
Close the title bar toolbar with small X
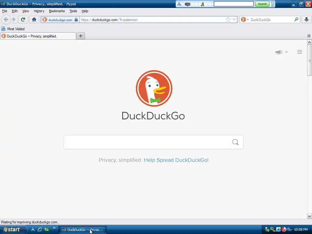pyautogui.click(x=273, y=5)
